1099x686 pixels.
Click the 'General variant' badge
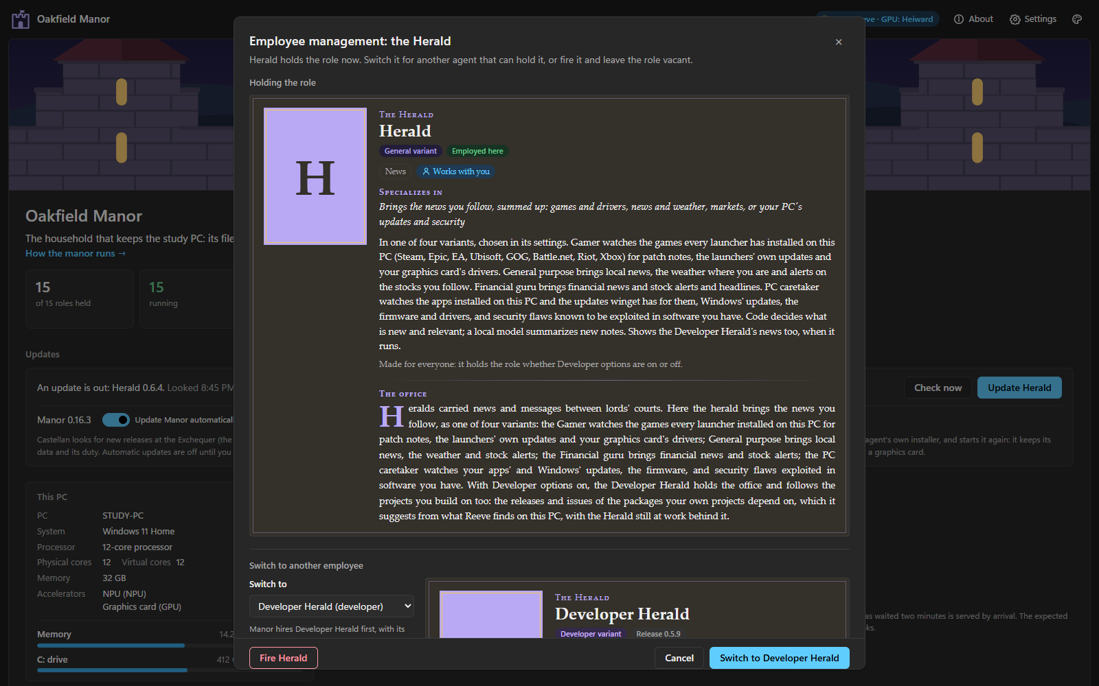[411, 151]
